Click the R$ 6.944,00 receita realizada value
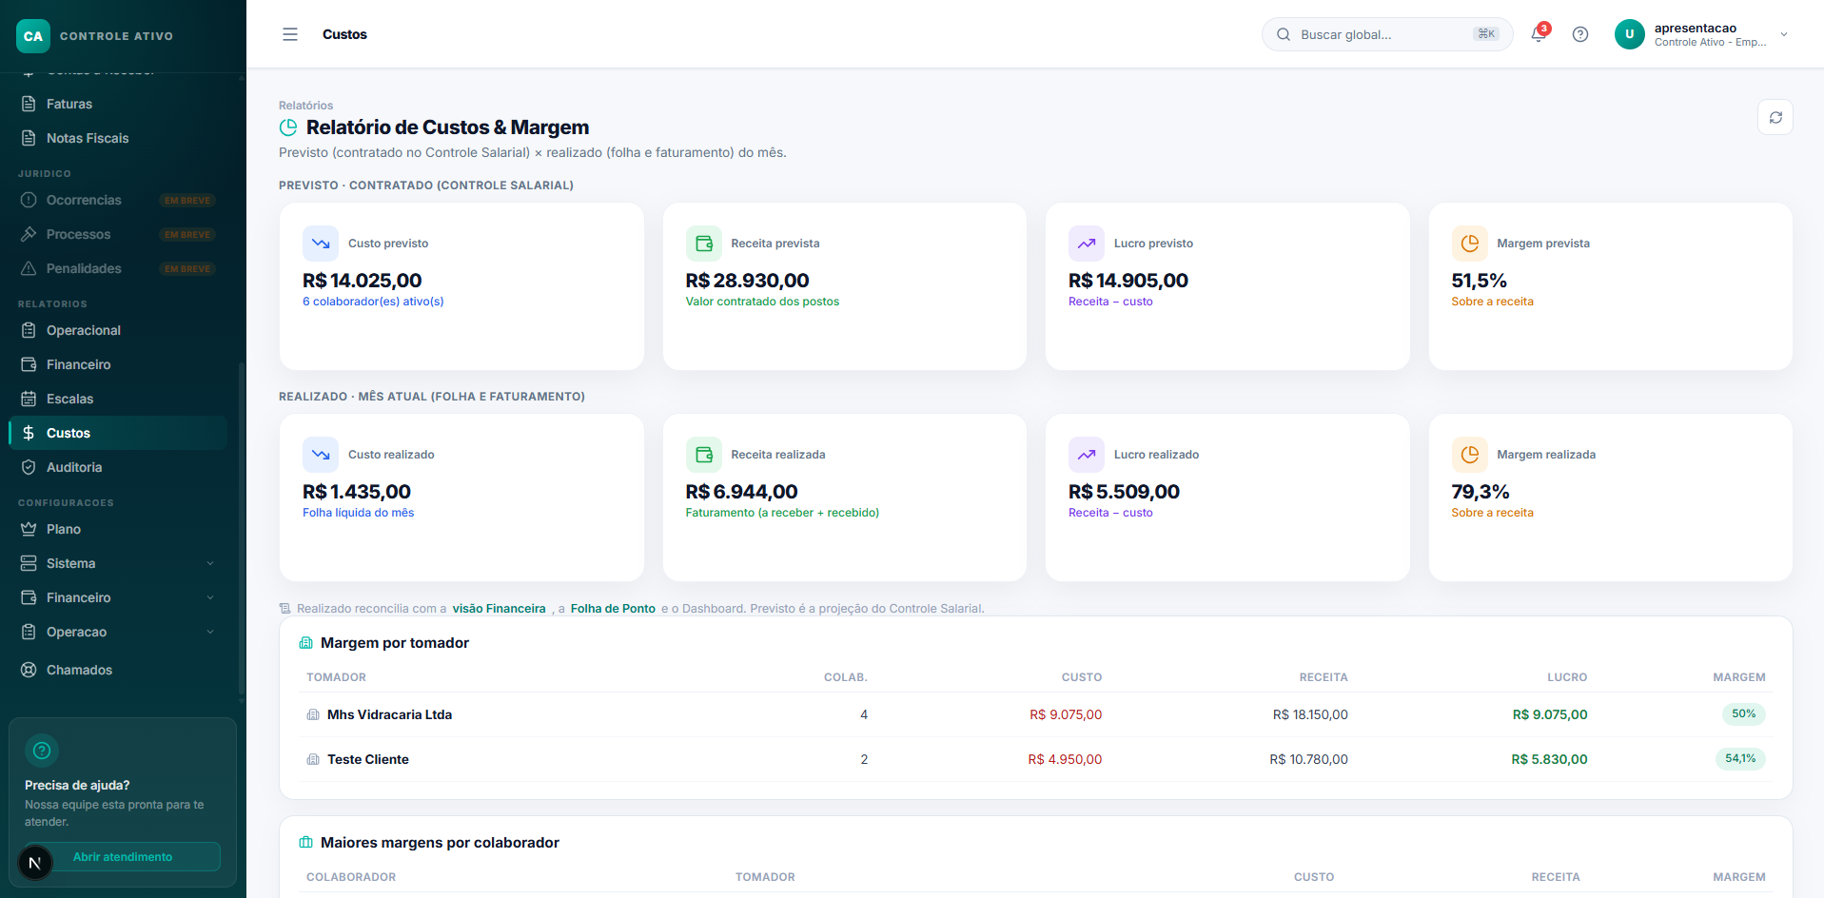This screenshot has width=1824, height=898. [x=742, y=492]
